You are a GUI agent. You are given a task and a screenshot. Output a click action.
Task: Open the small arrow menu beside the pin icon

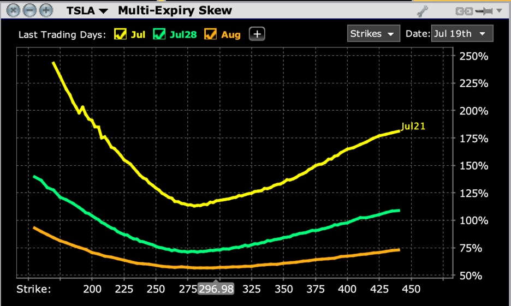(x=499, y=11)
